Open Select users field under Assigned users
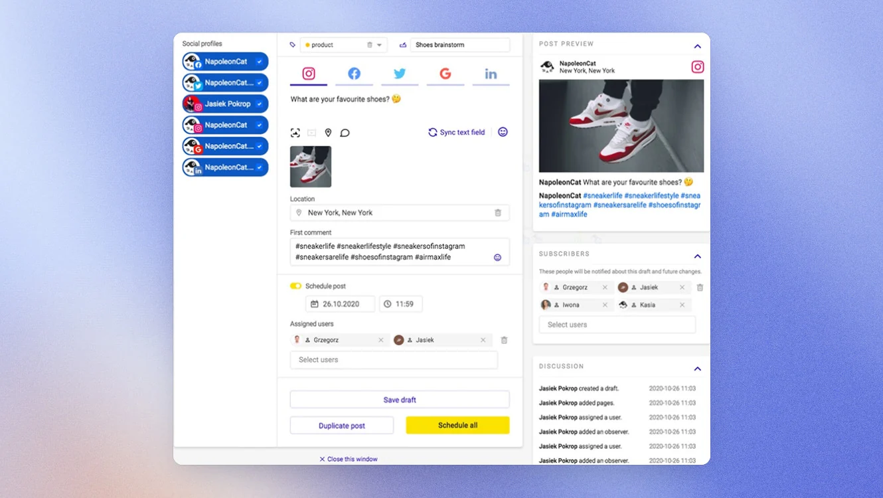883x498 pixels. 394,360
